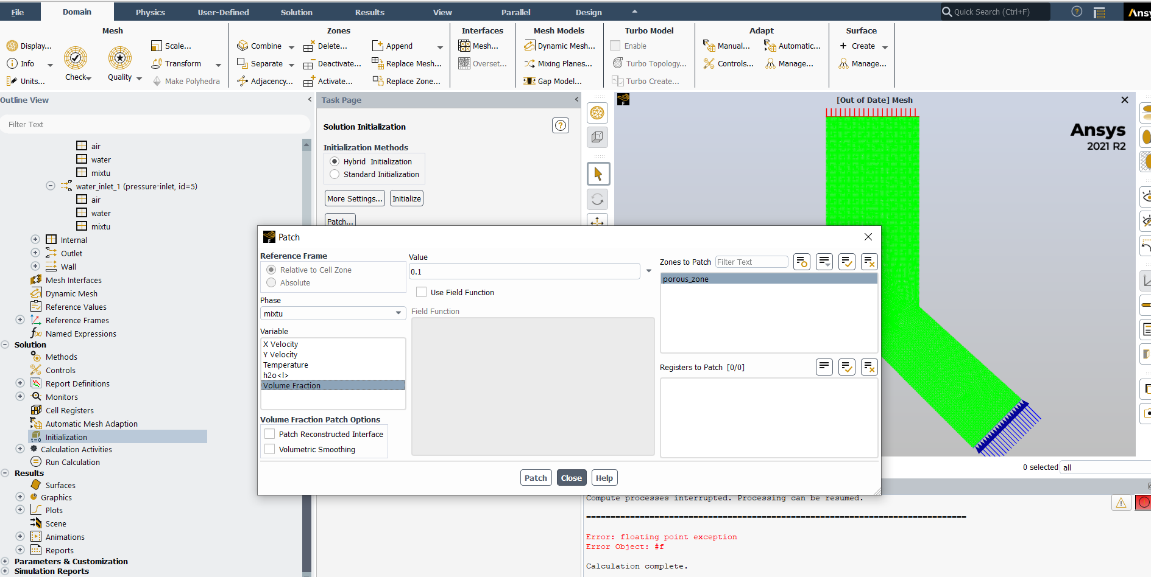Image resolution: width=1151 pixels, height=577 pixels.
Task: Click the Initialize button
Action: tap(406, 198)
